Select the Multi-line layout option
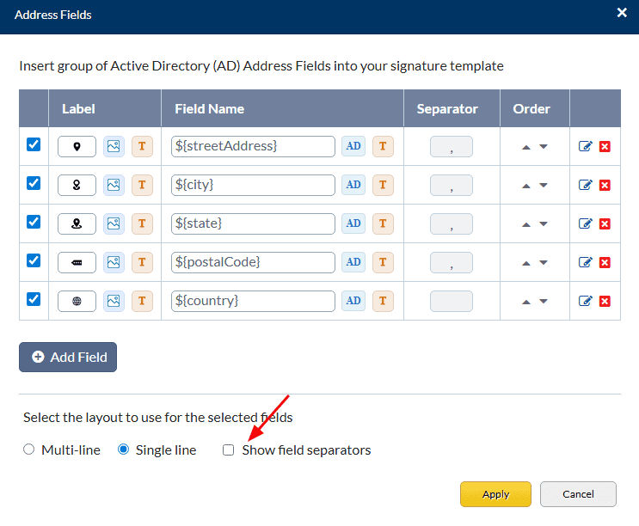This screenshot has width=639, height=526. click(x=28, y=450)
